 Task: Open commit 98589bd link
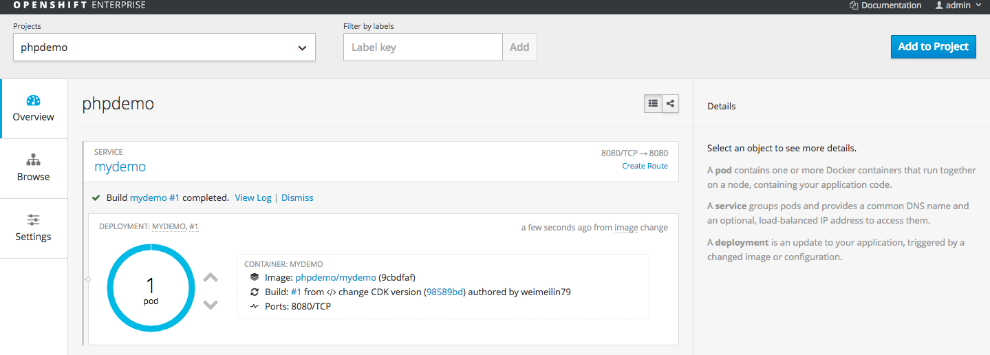point(446,292)
